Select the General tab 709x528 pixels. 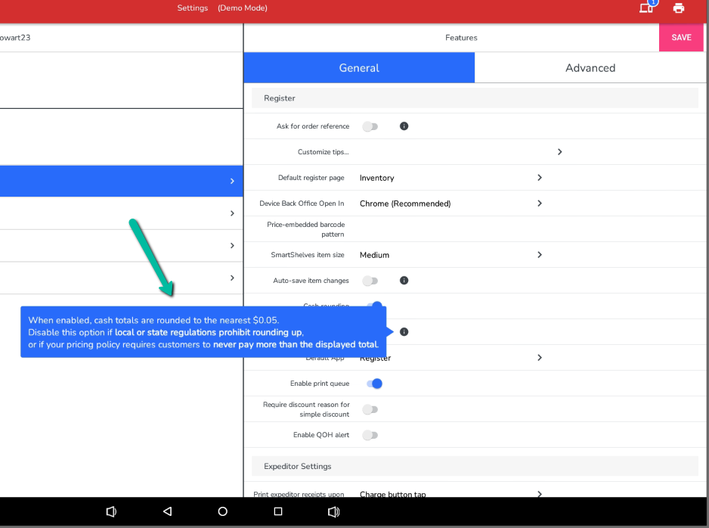(359, 68)
